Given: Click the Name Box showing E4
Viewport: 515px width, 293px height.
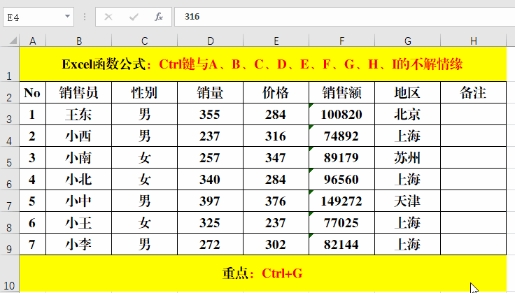Looking at the screenshot, I should 38,17.
